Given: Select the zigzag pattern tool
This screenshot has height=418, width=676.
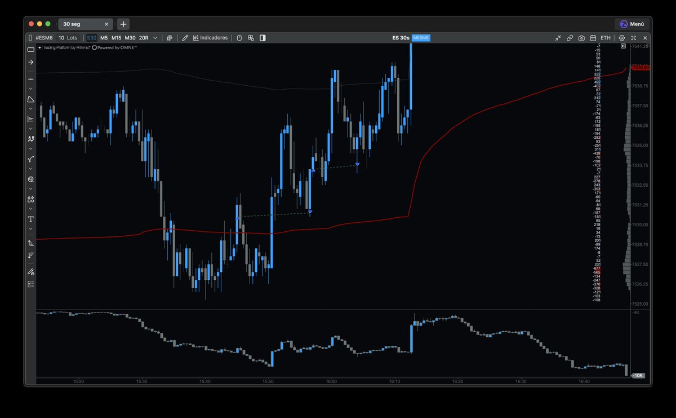Looking at the screenshot, I should pos(30,139).
